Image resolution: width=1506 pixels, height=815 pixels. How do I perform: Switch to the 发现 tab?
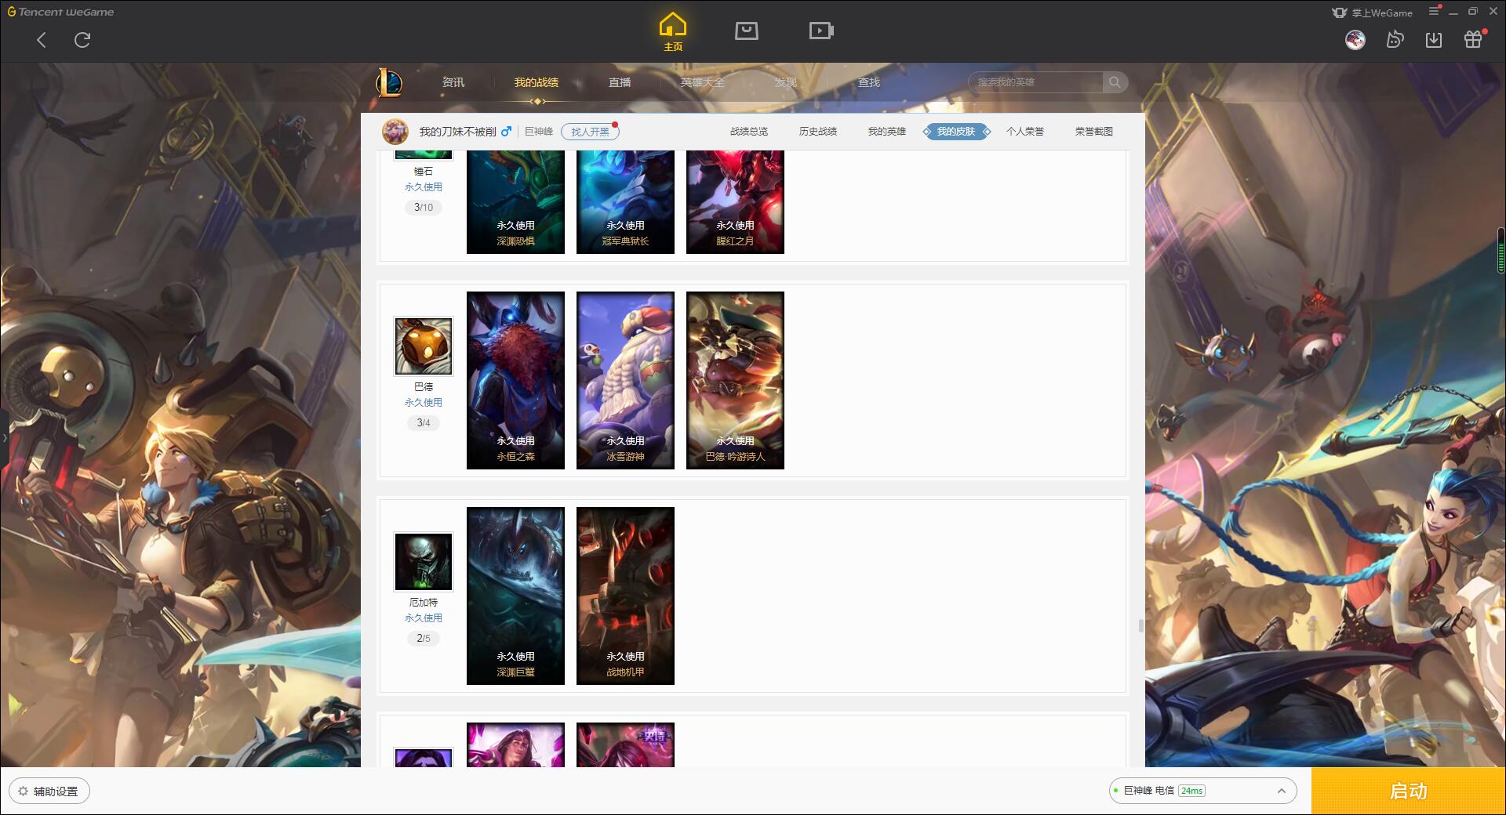(786, 82)
